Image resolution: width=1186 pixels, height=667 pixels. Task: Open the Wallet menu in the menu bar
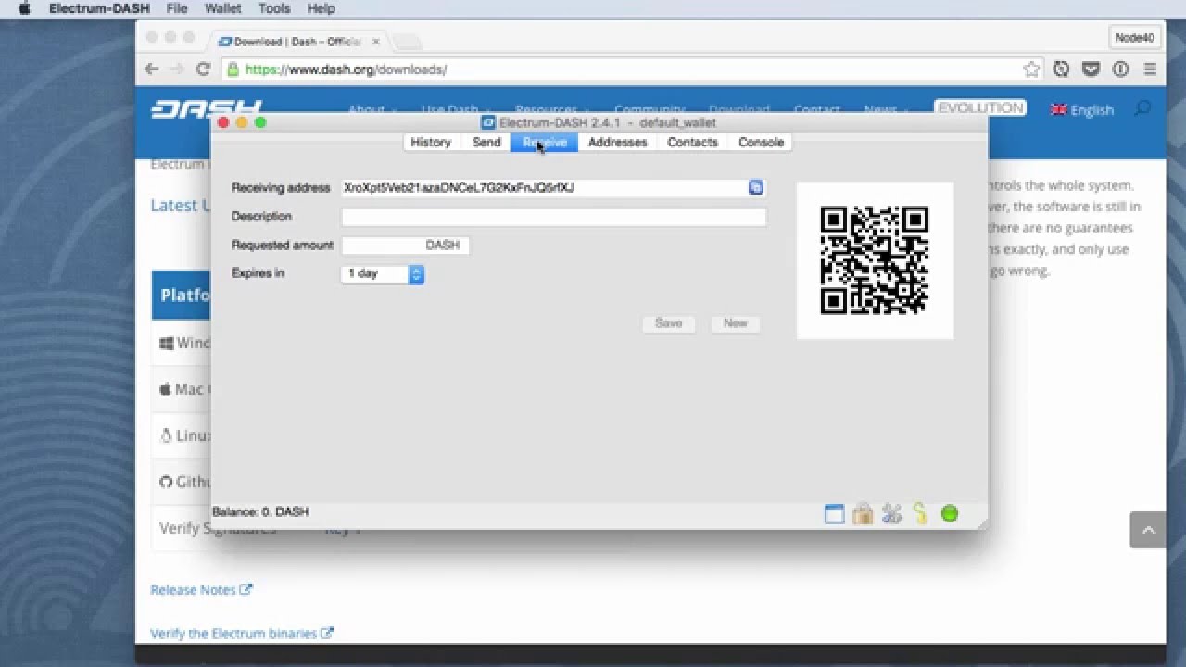[222, 8]
